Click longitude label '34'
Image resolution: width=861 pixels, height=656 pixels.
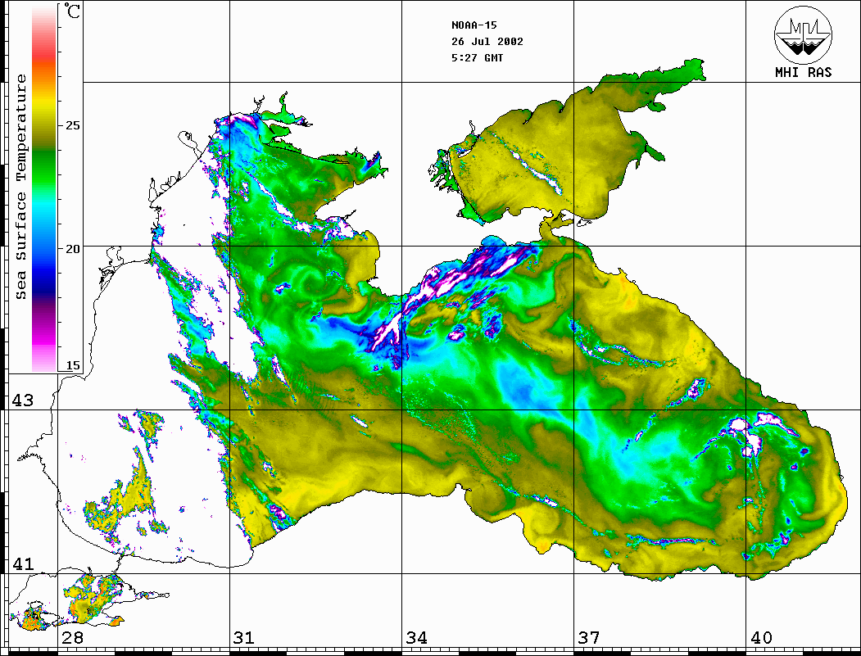(x=417, y=638)
